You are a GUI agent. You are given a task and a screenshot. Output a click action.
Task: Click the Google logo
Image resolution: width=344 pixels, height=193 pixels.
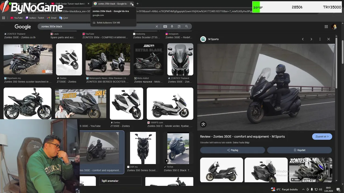pyautogui.click(x=23, y=27)
